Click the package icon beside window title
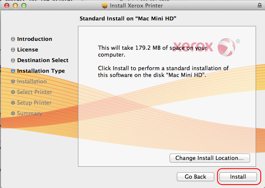This screenshot has height=188, width=265. [x=105, y=6]
